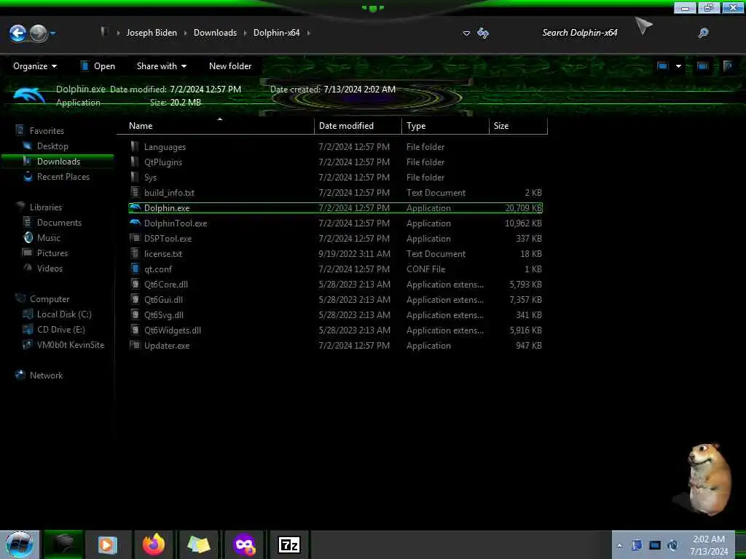Image resolution: width=746 pixels, height=559 pixels.
Task: Select build_info.txt file icon
Action: pyautogui.click(x=135, y=192)
